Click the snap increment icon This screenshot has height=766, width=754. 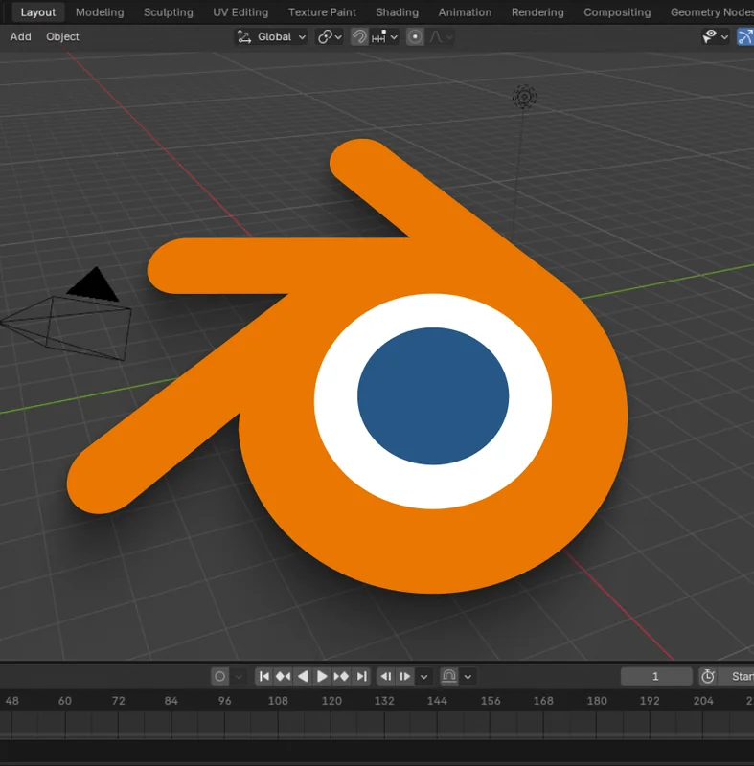[x=379, y=36]
